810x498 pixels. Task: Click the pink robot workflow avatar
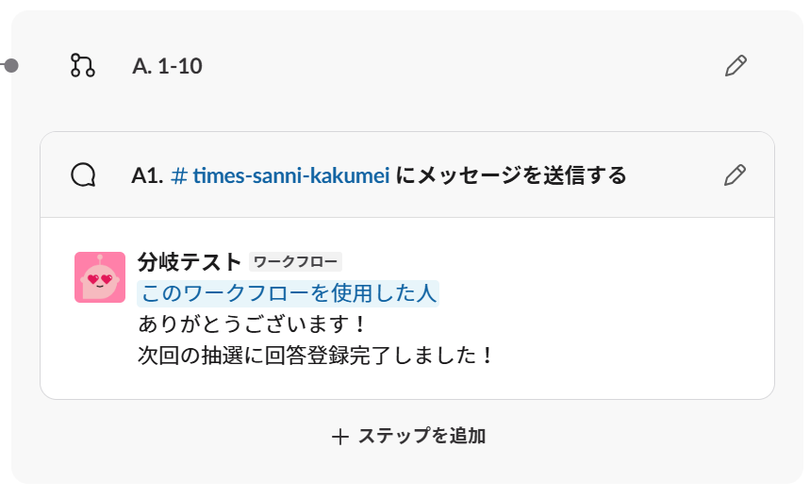pos(100,277)
